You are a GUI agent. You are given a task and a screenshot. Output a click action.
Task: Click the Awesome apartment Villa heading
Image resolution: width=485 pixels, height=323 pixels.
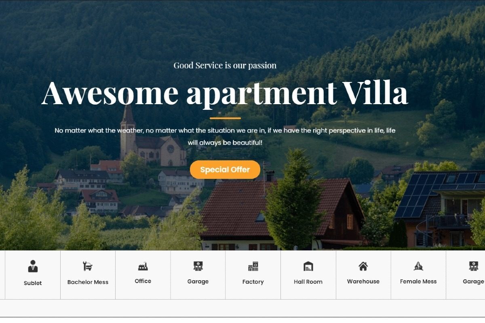225,94
